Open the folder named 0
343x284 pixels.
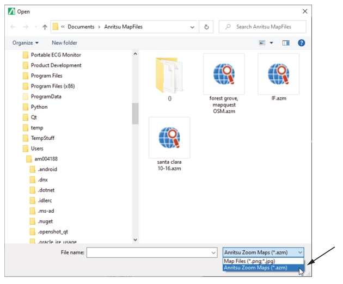point(169,75)
